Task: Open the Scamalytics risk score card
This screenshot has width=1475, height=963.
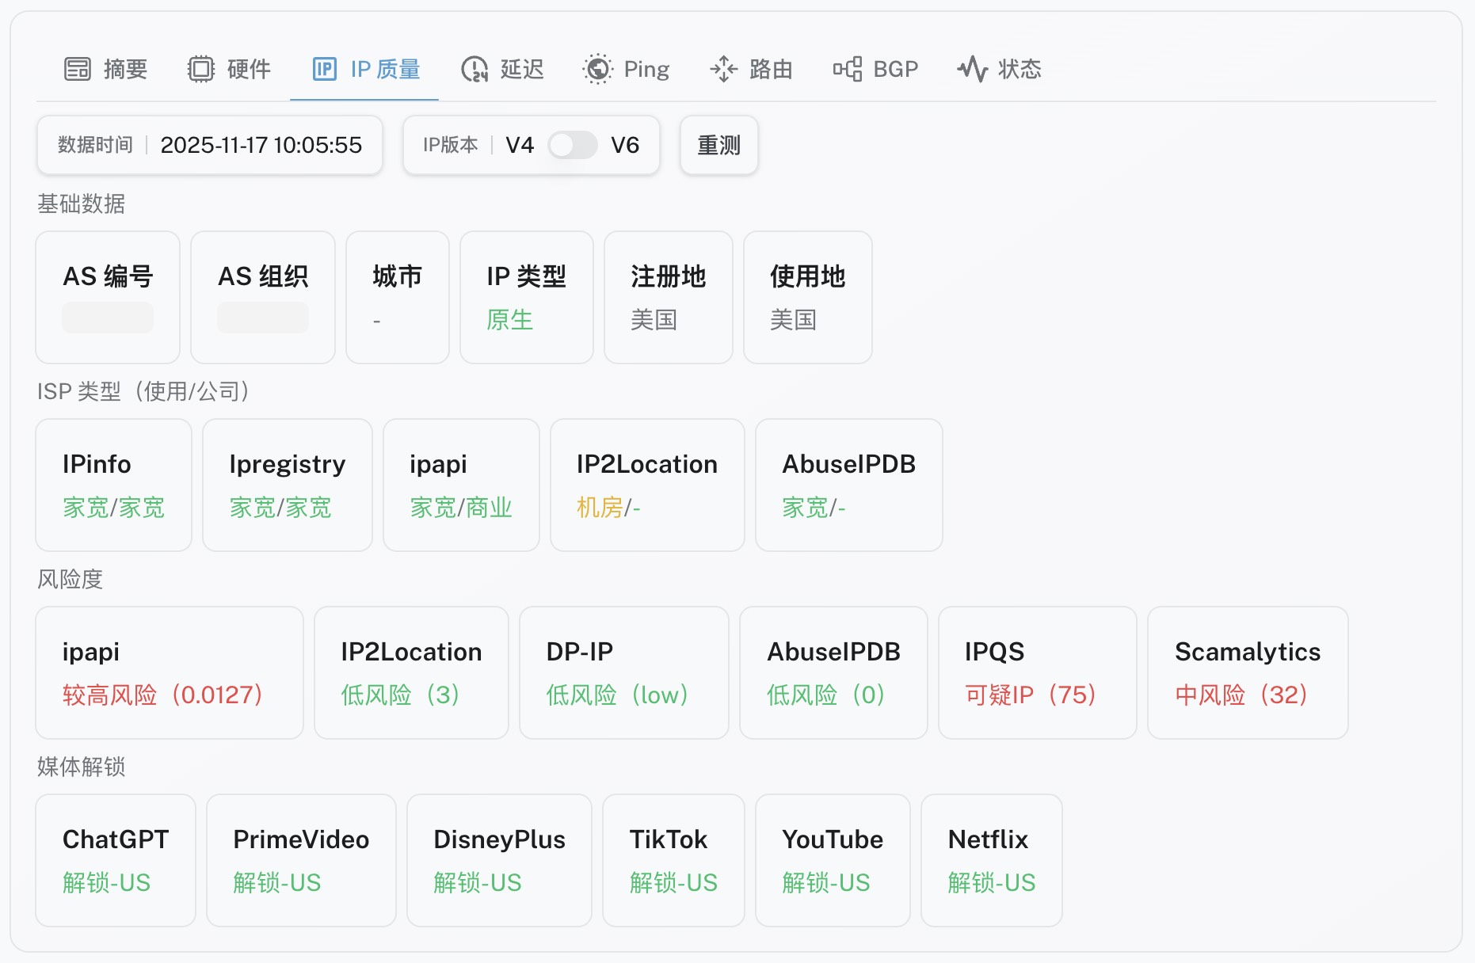Action: (1247, 672)
